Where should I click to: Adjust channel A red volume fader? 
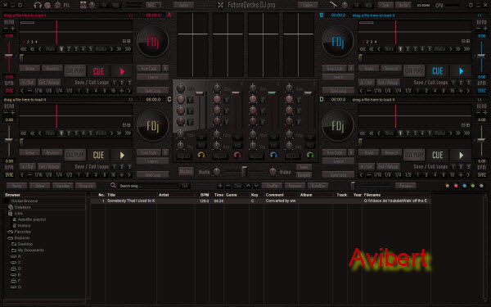pos(236,93)
